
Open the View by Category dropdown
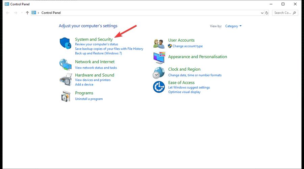point(233,26)
